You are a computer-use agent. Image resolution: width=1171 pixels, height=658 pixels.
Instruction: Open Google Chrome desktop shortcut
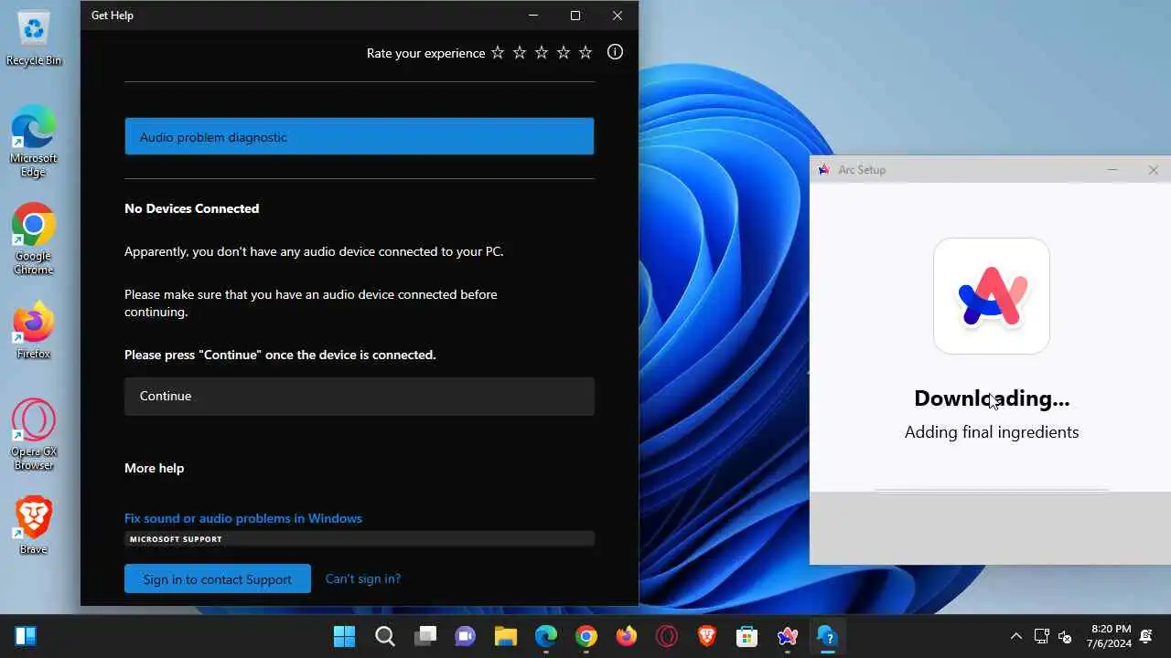34,239
